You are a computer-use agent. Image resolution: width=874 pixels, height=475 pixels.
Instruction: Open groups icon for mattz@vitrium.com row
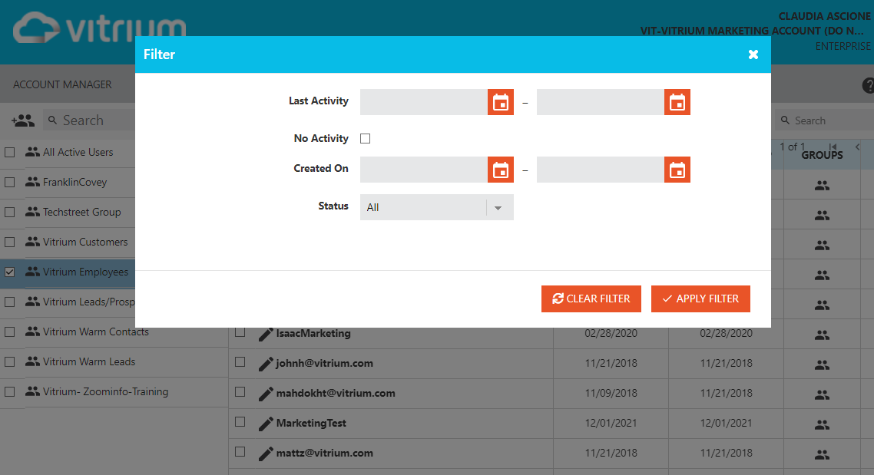(x=823, y=455)
